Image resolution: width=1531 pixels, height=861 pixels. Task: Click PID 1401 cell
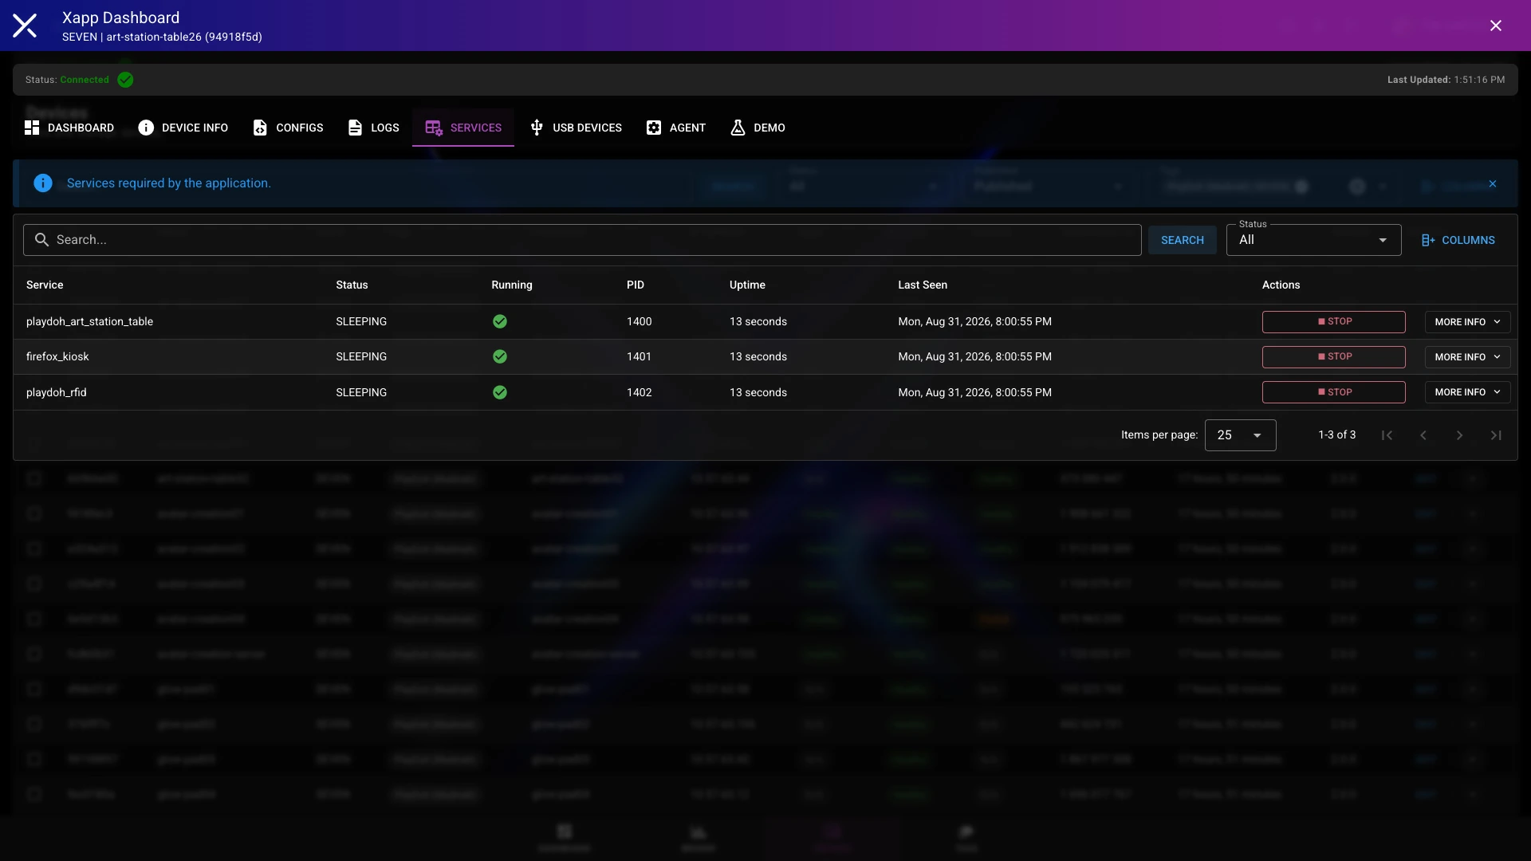pyautogui.click(x=639, y=356)
